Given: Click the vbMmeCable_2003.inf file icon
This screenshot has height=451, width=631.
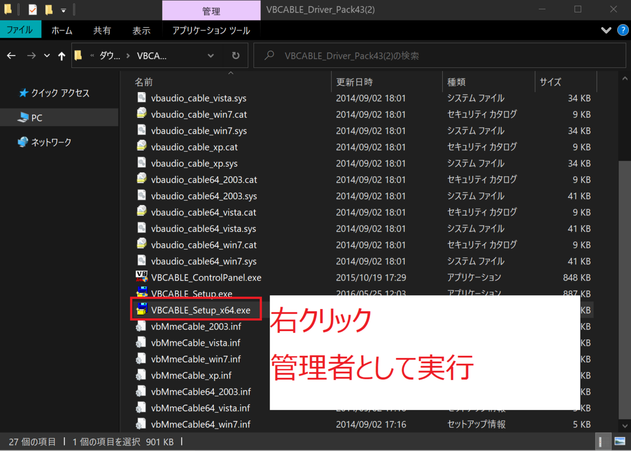Looking at the screenshot, I should click(x=141, y=326).
